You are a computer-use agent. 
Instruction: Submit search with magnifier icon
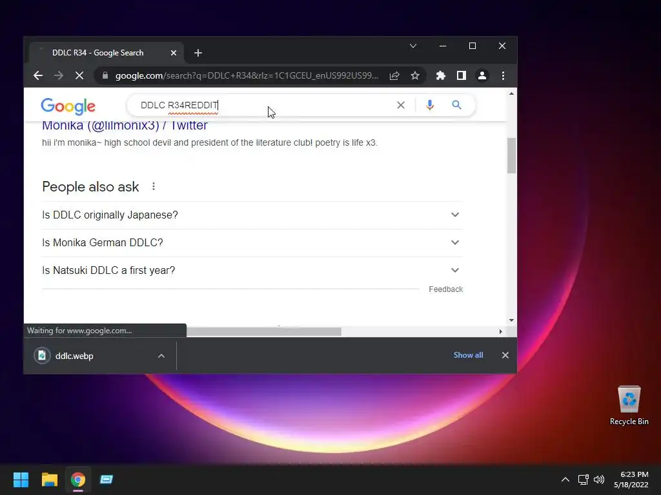tap(456, 105)
